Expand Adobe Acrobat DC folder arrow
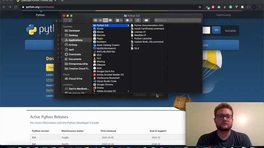This screenshot has width=264, height=148. click(x=128, y=91)
